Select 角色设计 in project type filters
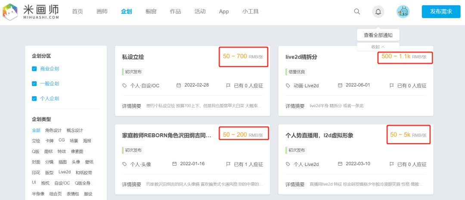Viewport: 465px width, 200px height. point(53,130)
